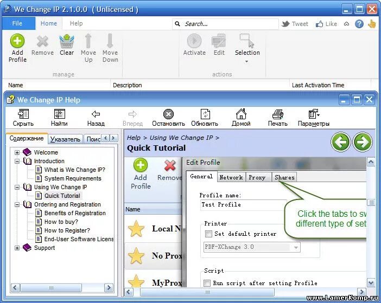Click the Move Down arrow icon
This screenshot has height=303, width=381.
tap(110, 41)
